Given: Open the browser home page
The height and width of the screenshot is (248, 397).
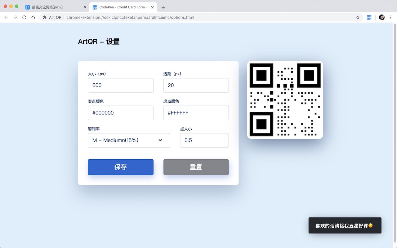Looking at the screenshot, I should [x=33, y=17].
